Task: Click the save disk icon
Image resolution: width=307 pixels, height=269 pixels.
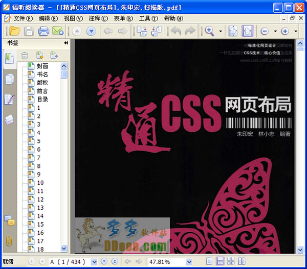Action: click(x=29, y=31)
